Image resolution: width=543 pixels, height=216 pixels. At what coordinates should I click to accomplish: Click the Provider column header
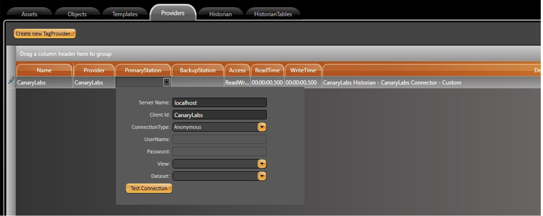pyautogui.click(x=94, y=70)
